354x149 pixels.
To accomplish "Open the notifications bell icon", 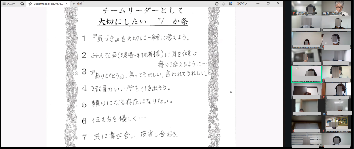I will [224, 3].
